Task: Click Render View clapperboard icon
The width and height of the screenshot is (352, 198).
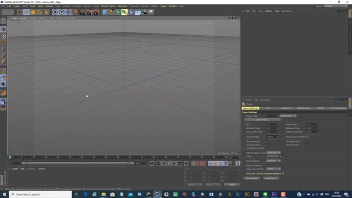Action: pyautogui.click(x=82, y=12)
